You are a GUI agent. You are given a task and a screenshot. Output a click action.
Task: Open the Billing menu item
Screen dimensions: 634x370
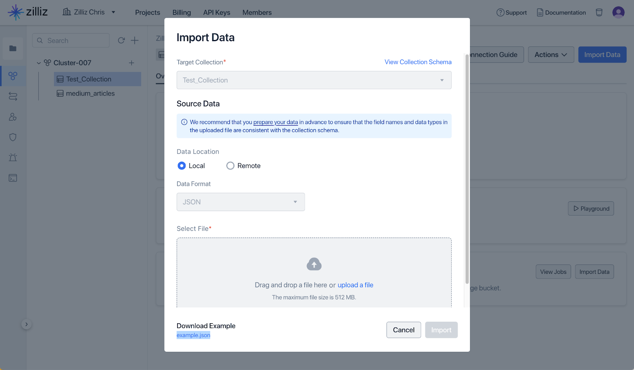181,13
